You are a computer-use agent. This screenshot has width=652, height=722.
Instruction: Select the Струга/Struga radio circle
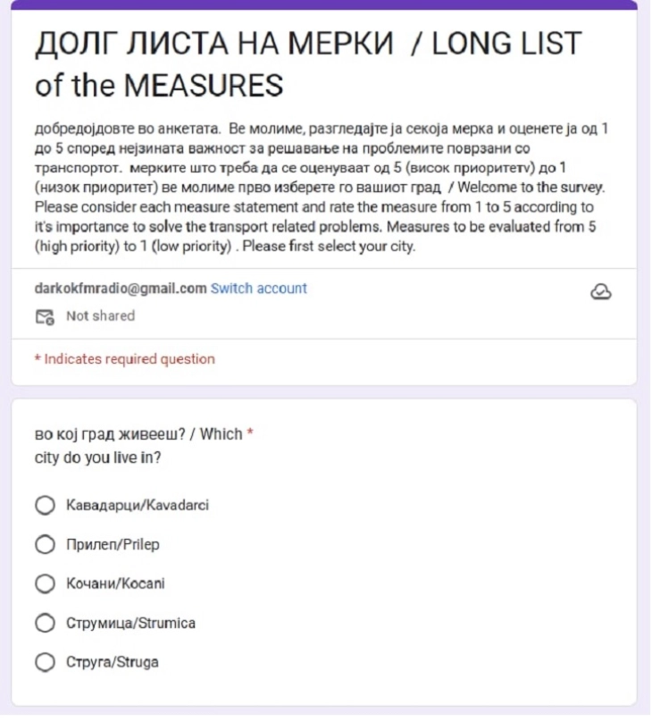tap(45, 662)
